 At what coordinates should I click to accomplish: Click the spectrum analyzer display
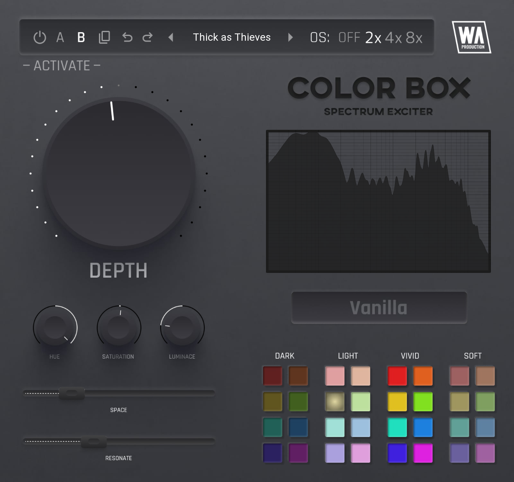pos(379,201)
